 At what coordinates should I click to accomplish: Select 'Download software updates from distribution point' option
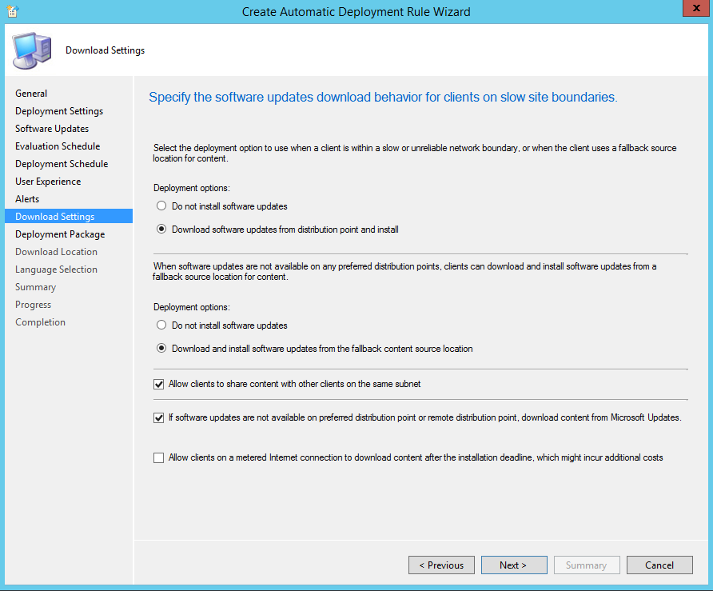(x=161, y=230)
